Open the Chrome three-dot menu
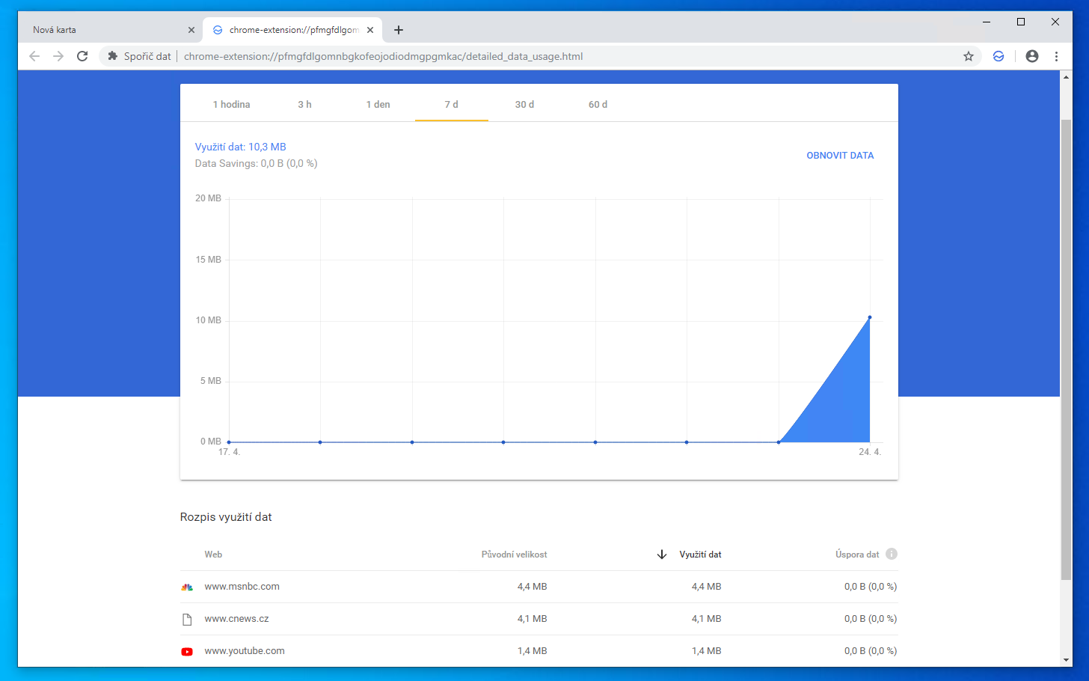Viewport: 1089px width, 681px height. click(1056, 56)
